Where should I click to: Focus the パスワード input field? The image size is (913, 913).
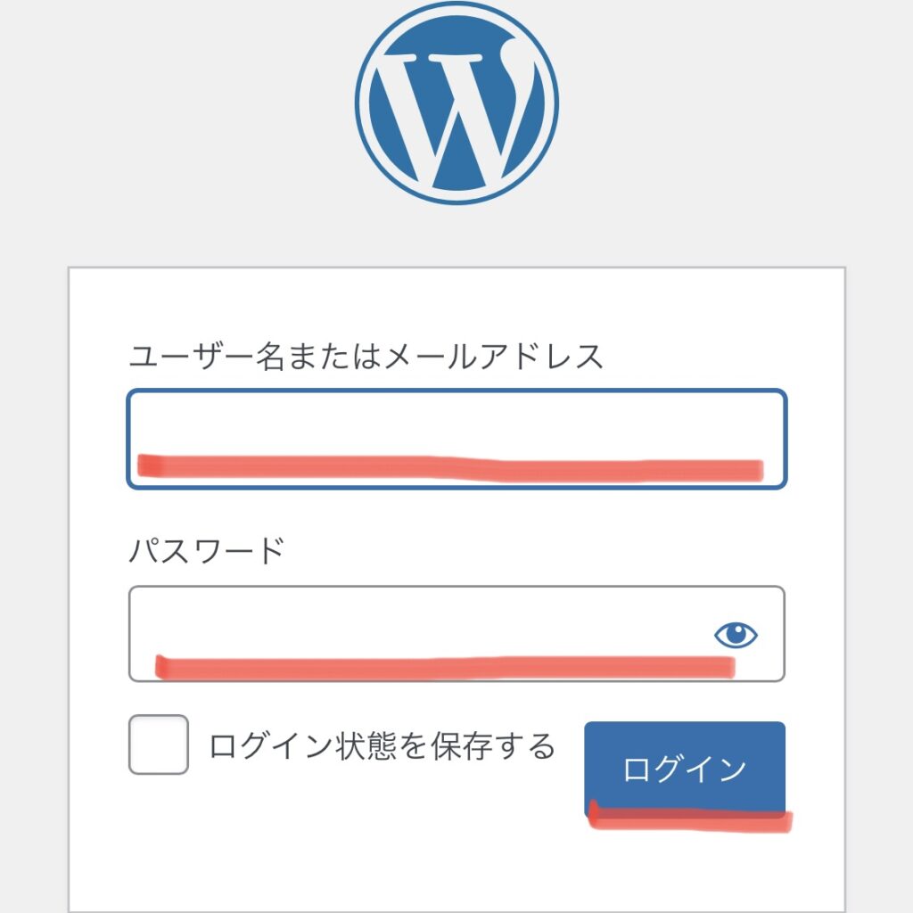coord(456,634)
